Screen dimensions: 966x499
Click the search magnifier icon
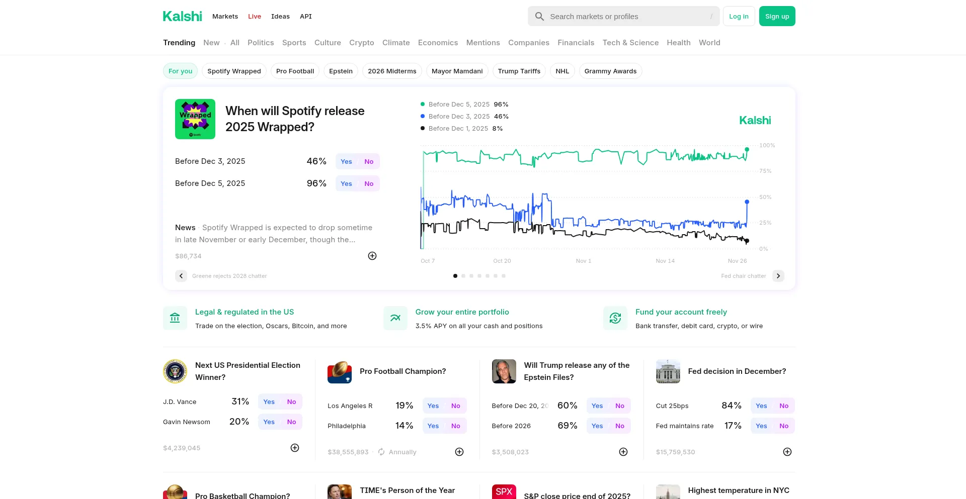(539, 17)
